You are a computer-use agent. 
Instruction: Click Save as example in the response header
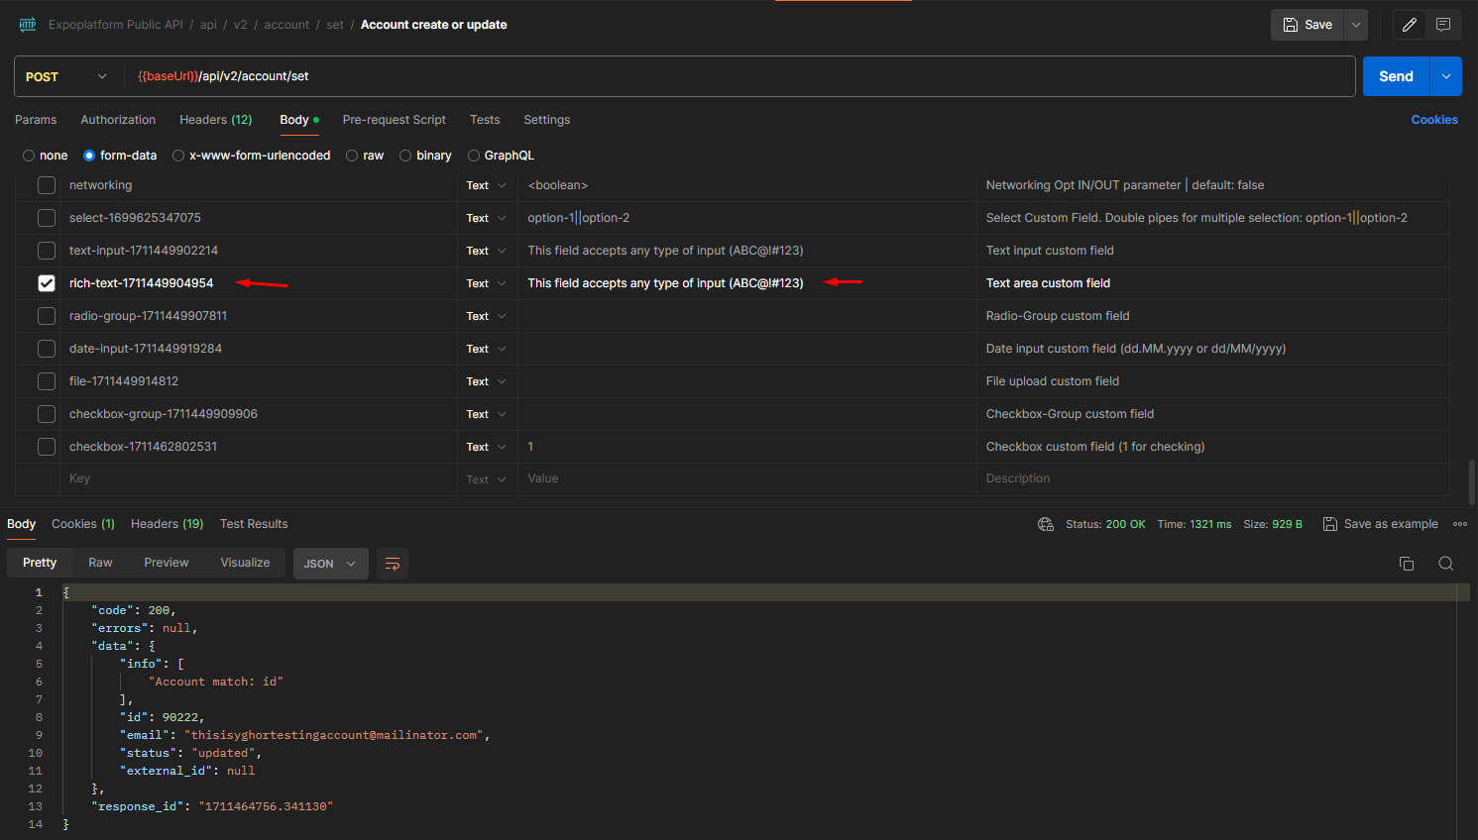point(1389,523)
